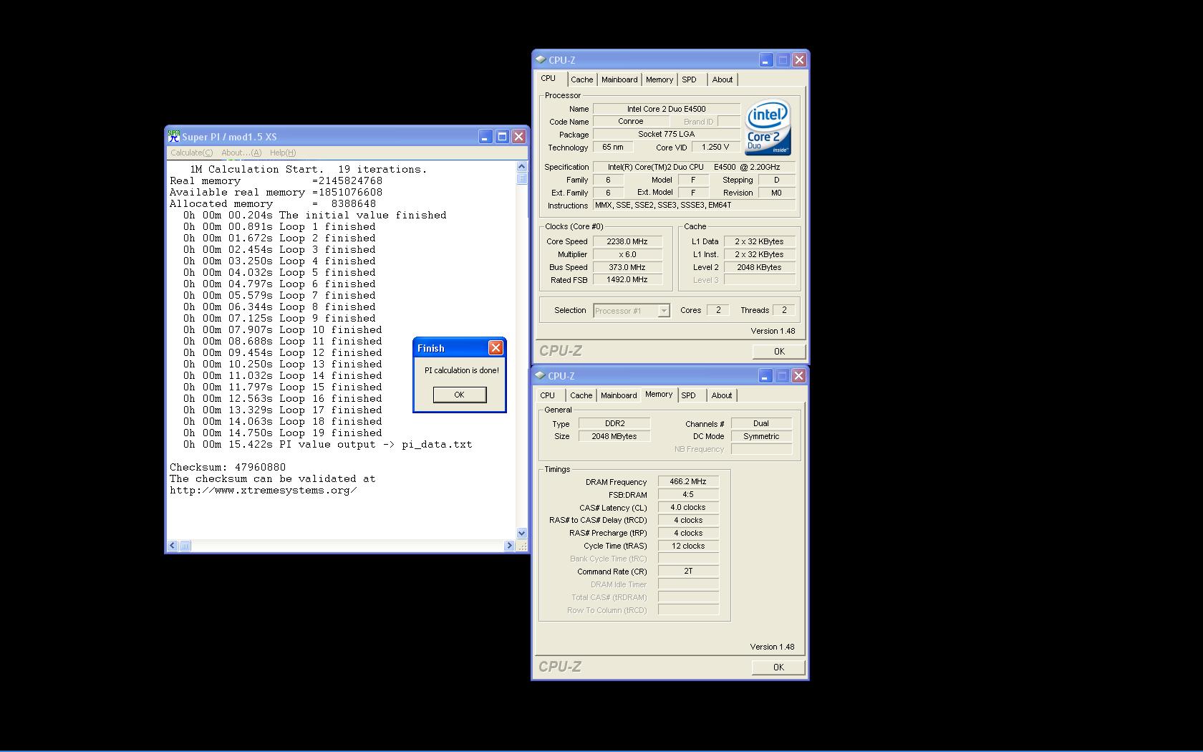Click the Command Rate value 2T
Screen dimensions: 1203x752
(x=687, y=572)
